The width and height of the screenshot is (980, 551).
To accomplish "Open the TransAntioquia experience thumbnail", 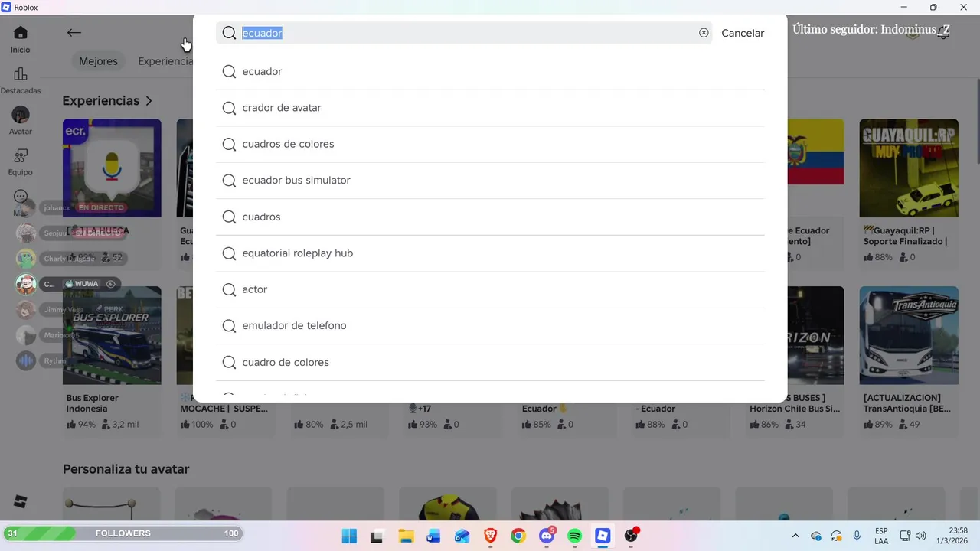I will click(909, 335).
